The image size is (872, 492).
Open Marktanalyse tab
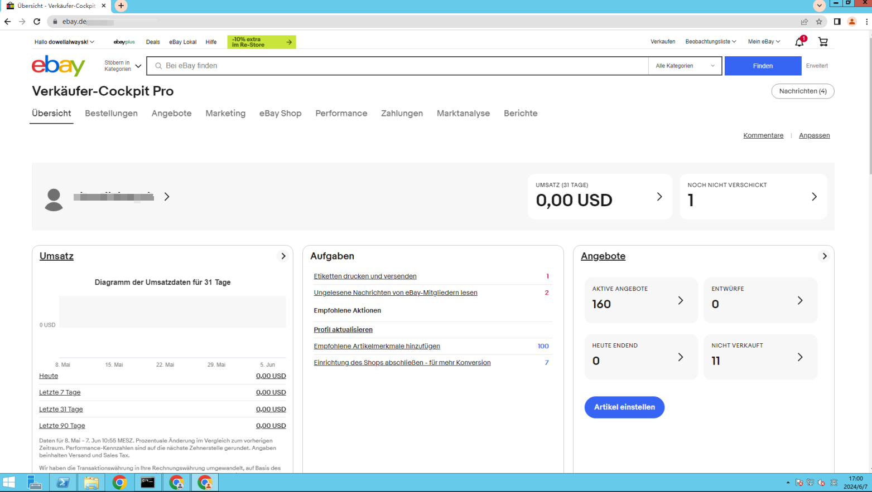463,113
